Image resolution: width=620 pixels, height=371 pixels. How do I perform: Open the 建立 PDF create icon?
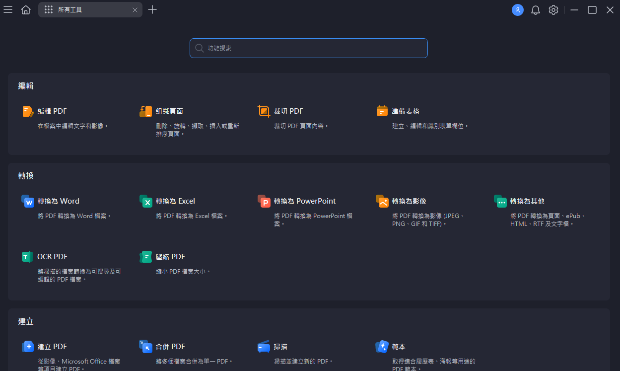(28, 347)
